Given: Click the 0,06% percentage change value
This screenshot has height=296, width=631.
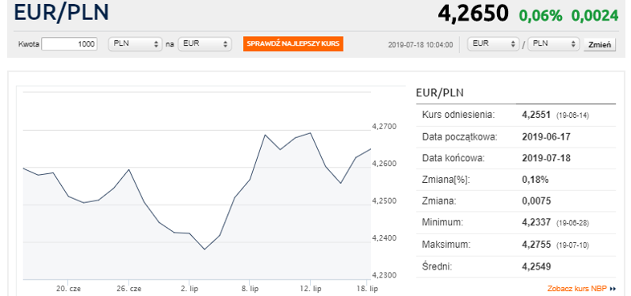Looking at the screenshot, I should point(540,15).
